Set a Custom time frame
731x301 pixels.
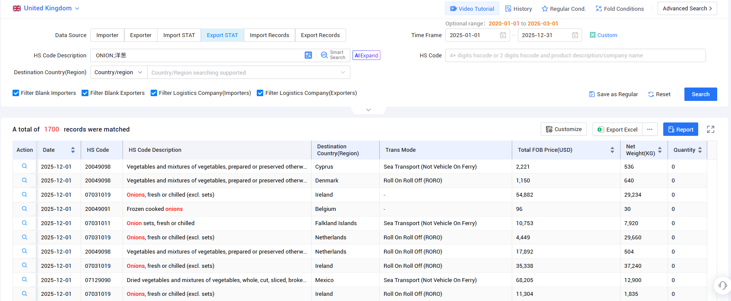click(603, 35)
